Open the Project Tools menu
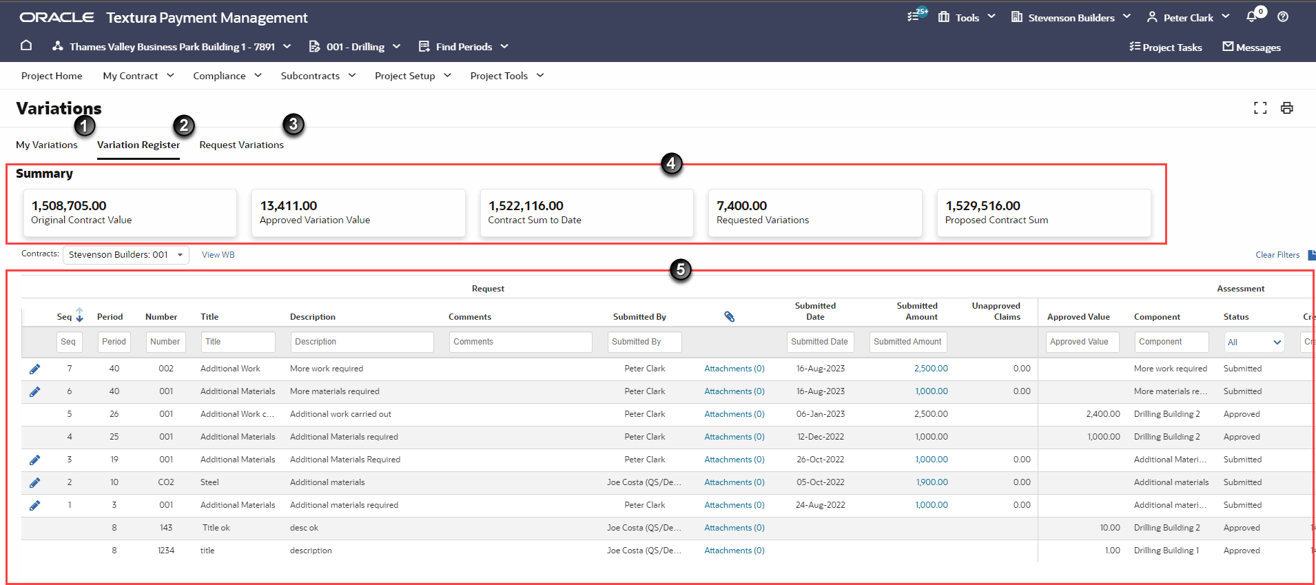This screenshot has width=1316, height=585. pos(507,76)
